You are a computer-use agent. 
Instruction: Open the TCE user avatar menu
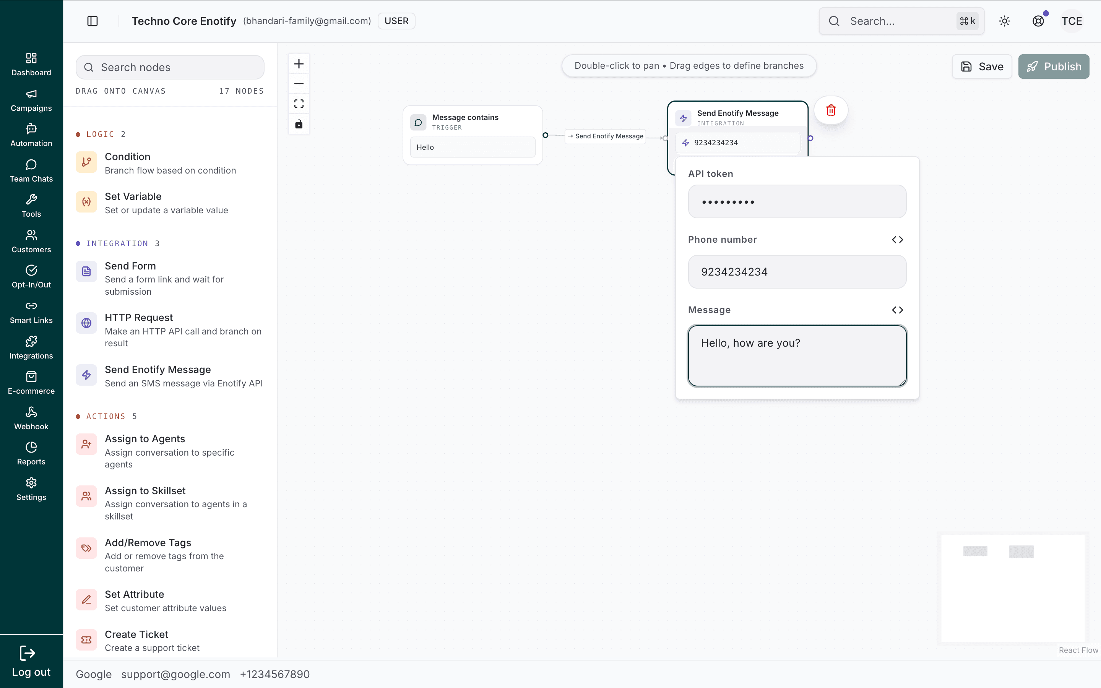tap(1072, 21)
